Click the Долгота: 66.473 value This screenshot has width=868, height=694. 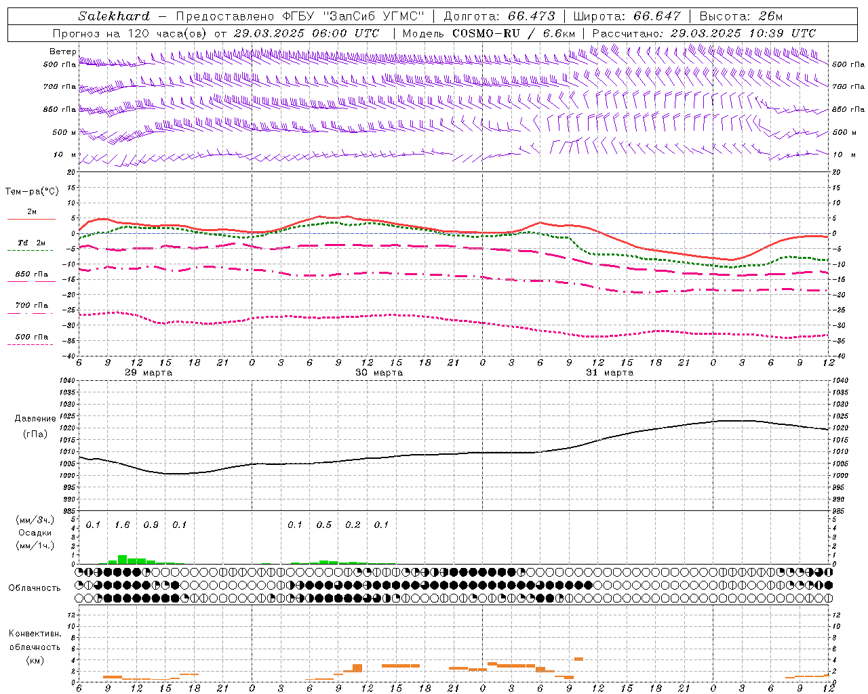(499, 16)
